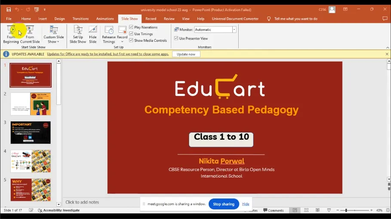Image resolution: width=391 pixels, height=219 pixels.
Task: Undo the last action
Action: click(x=17, y=9)
